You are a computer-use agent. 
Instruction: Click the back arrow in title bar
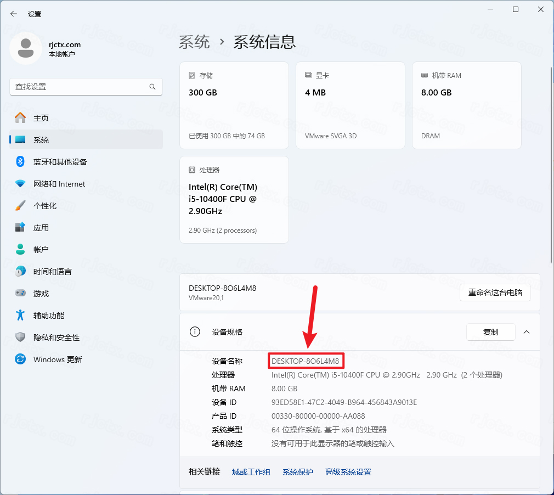[14, 14]
